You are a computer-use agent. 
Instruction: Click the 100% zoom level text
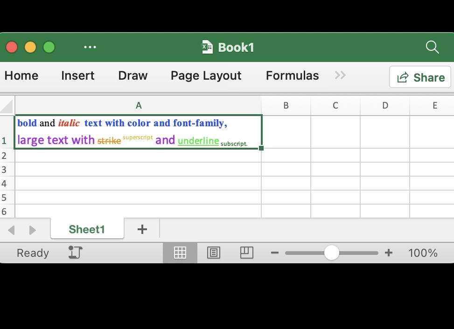pyautogui.click(x=423, y=253)
